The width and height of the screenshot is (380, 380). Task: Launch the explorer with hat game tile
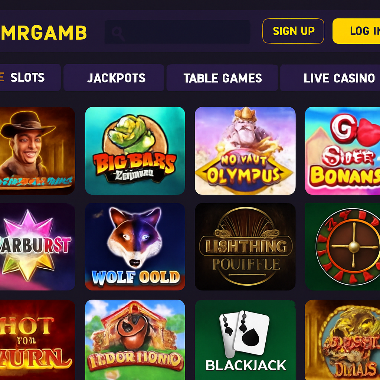click(37, 151)
